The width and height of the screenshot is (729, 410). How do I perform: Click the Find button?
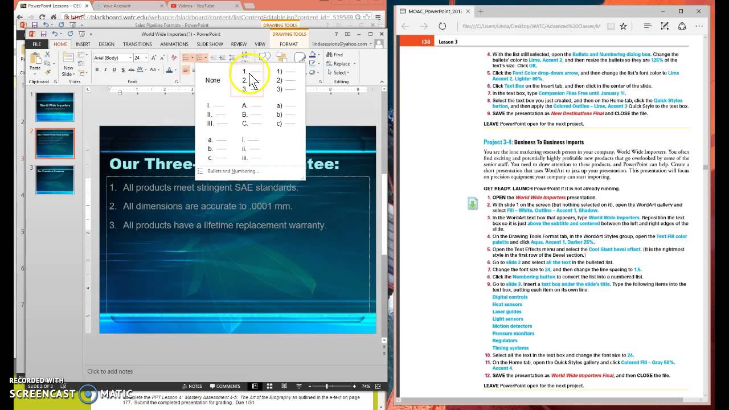[335, 55]
